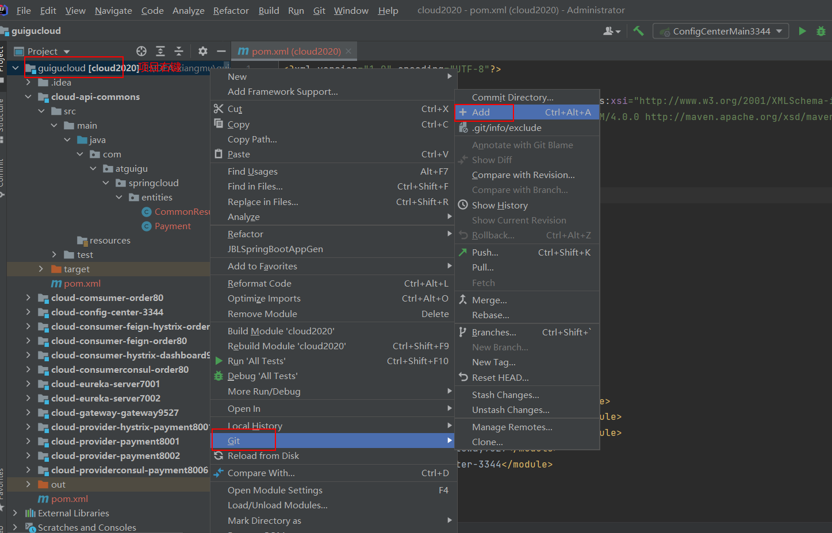Click the Paste clipboard icon in context menu
This screenshot has width=832, height=533.
pyautogui.click(x=218, y=153)
